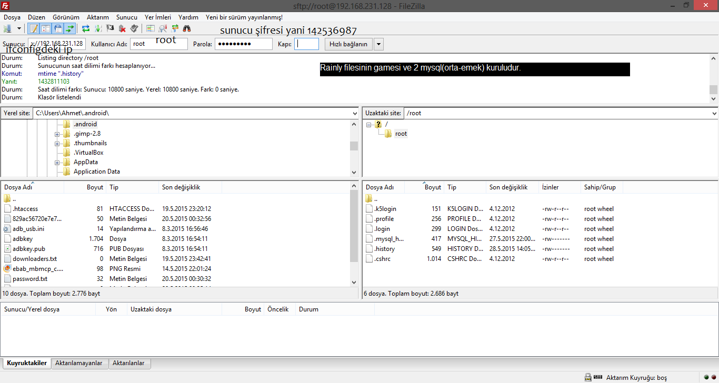719x383 pixels.
Task: Click the Hızlı bağlanın button
Action: [348, 44]
